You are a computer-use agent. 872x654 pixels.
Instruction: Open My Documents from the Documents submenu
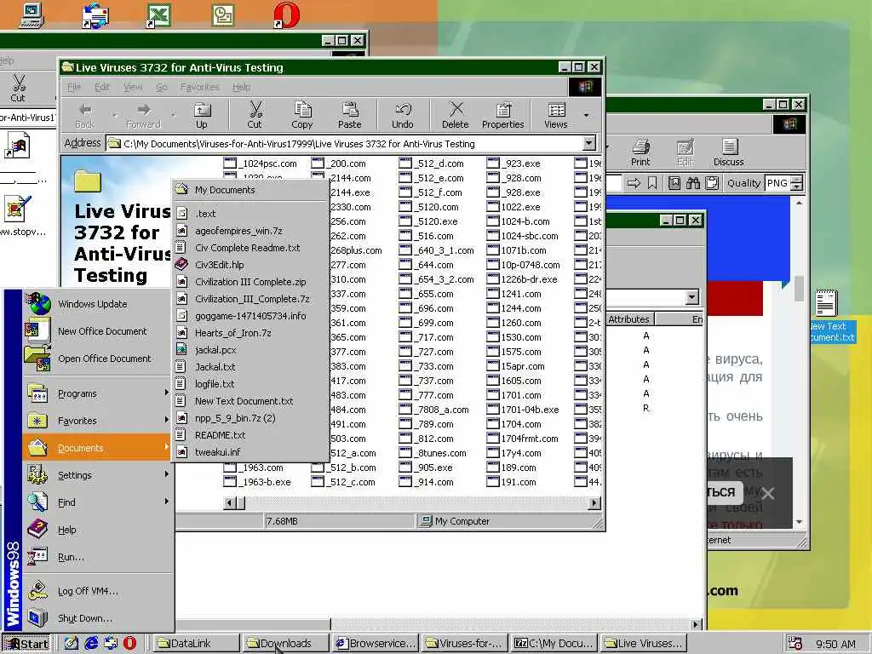[x=250, y=190]
